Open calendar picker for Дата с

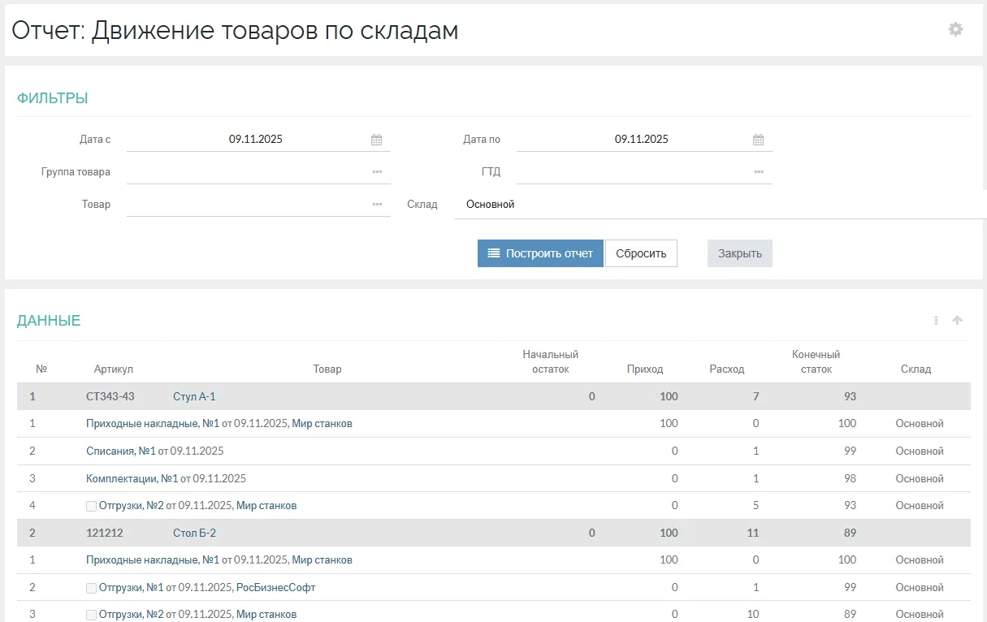(x=376, y=140)
